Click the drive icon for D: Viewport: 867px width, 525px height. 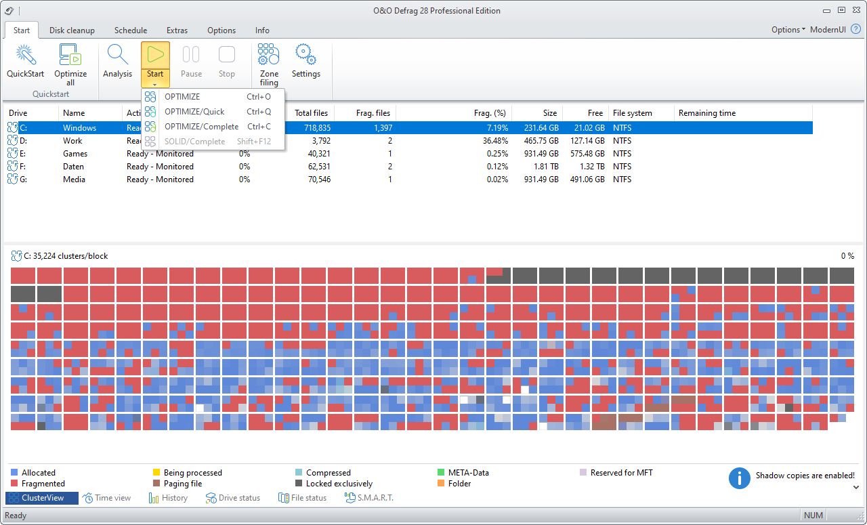pyautogui.click(x=12, y=140)
